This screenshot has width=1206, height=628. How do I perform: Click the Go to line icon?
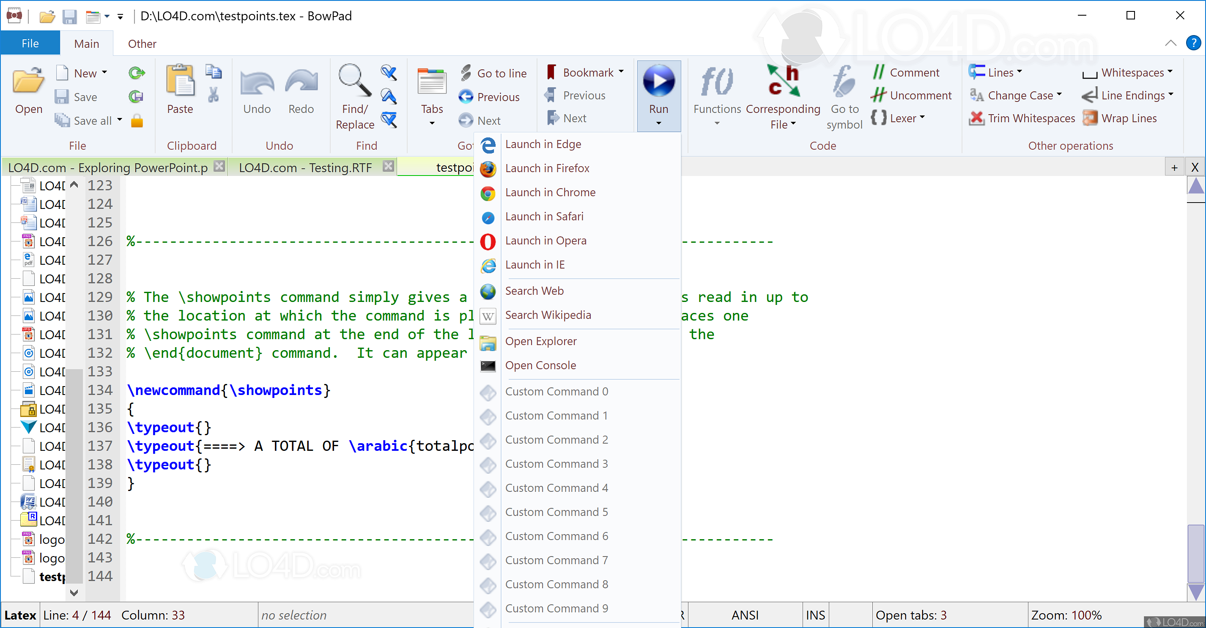click(466, 73)
